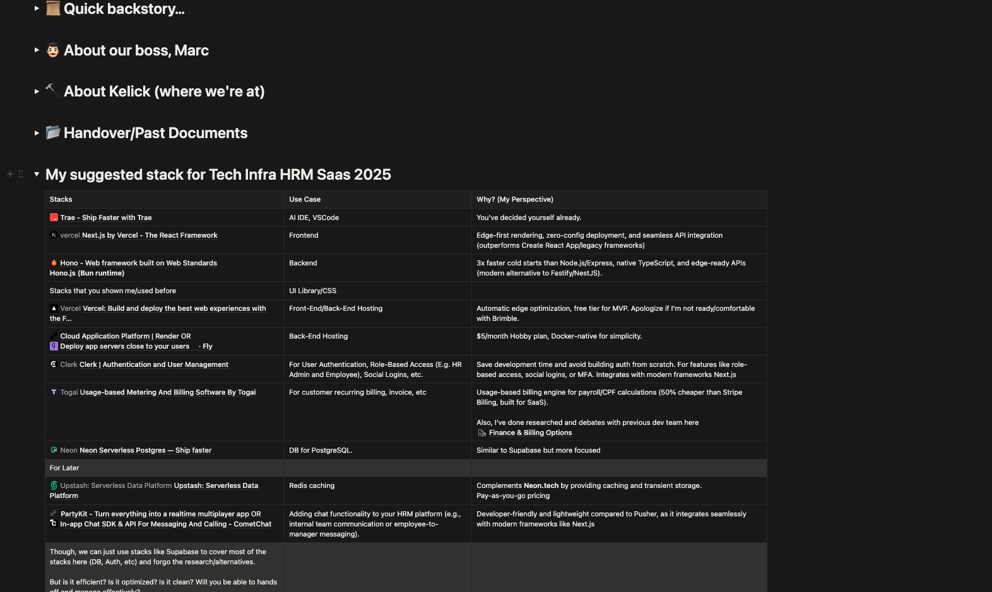Open Neon Serverless Postgres link
Screen dimensions: 992x592
click(145, 450)
